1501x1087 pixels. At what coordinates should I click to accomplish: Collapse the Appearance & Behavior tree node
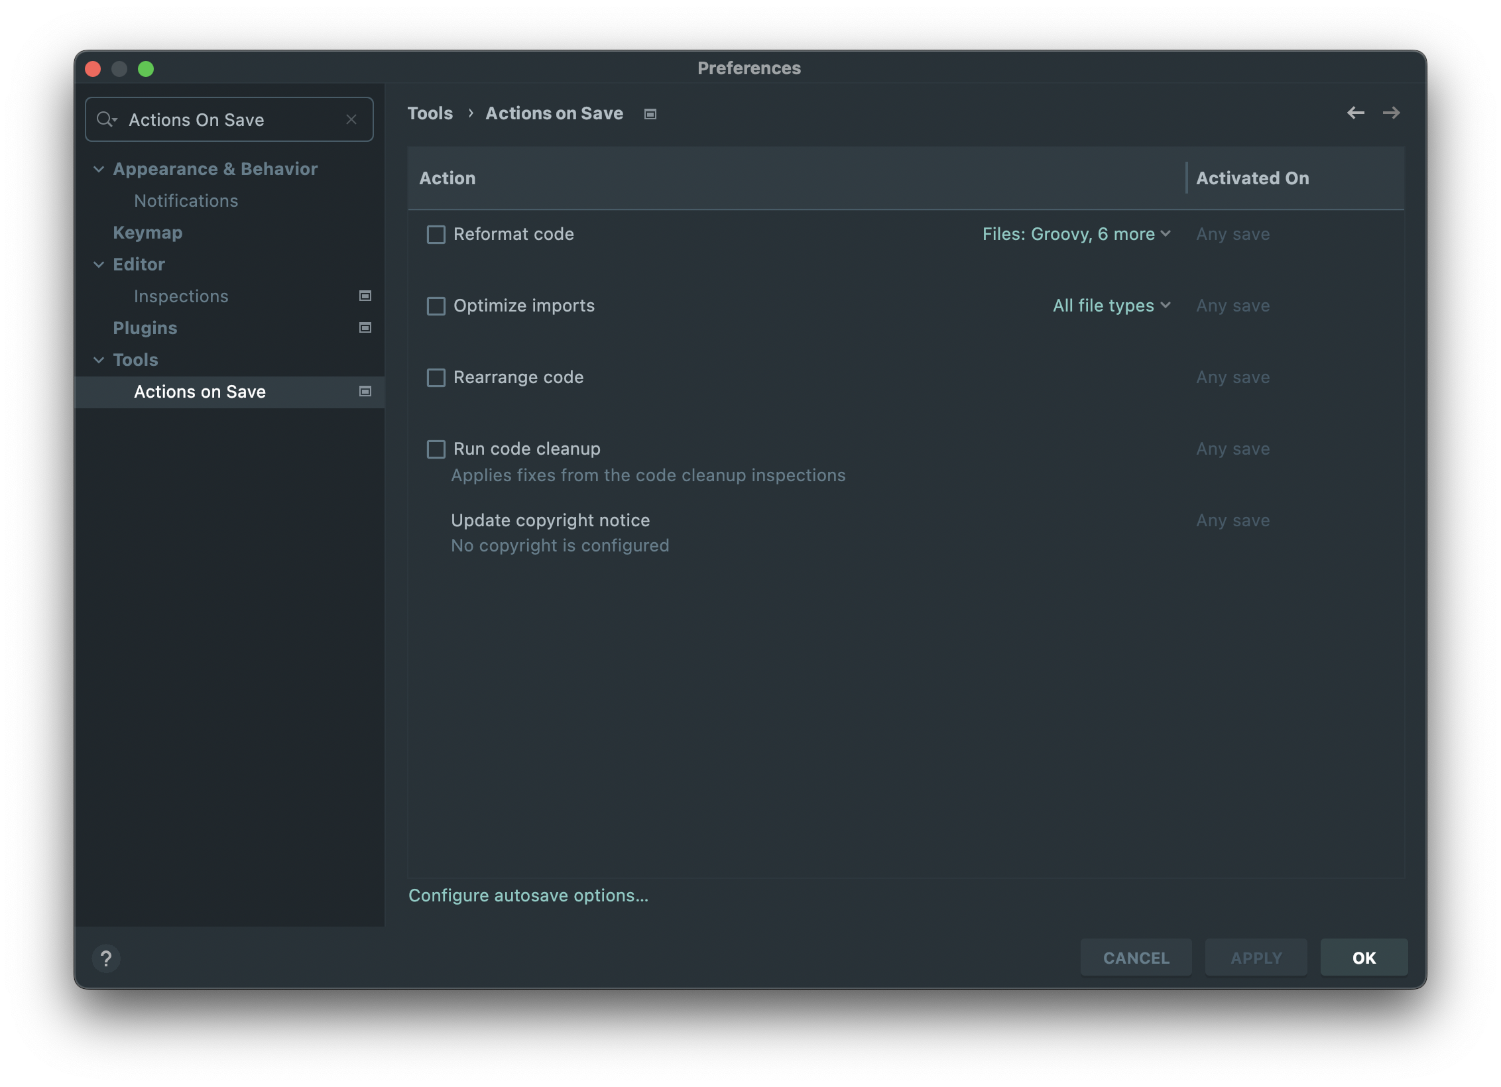point(99,169)
